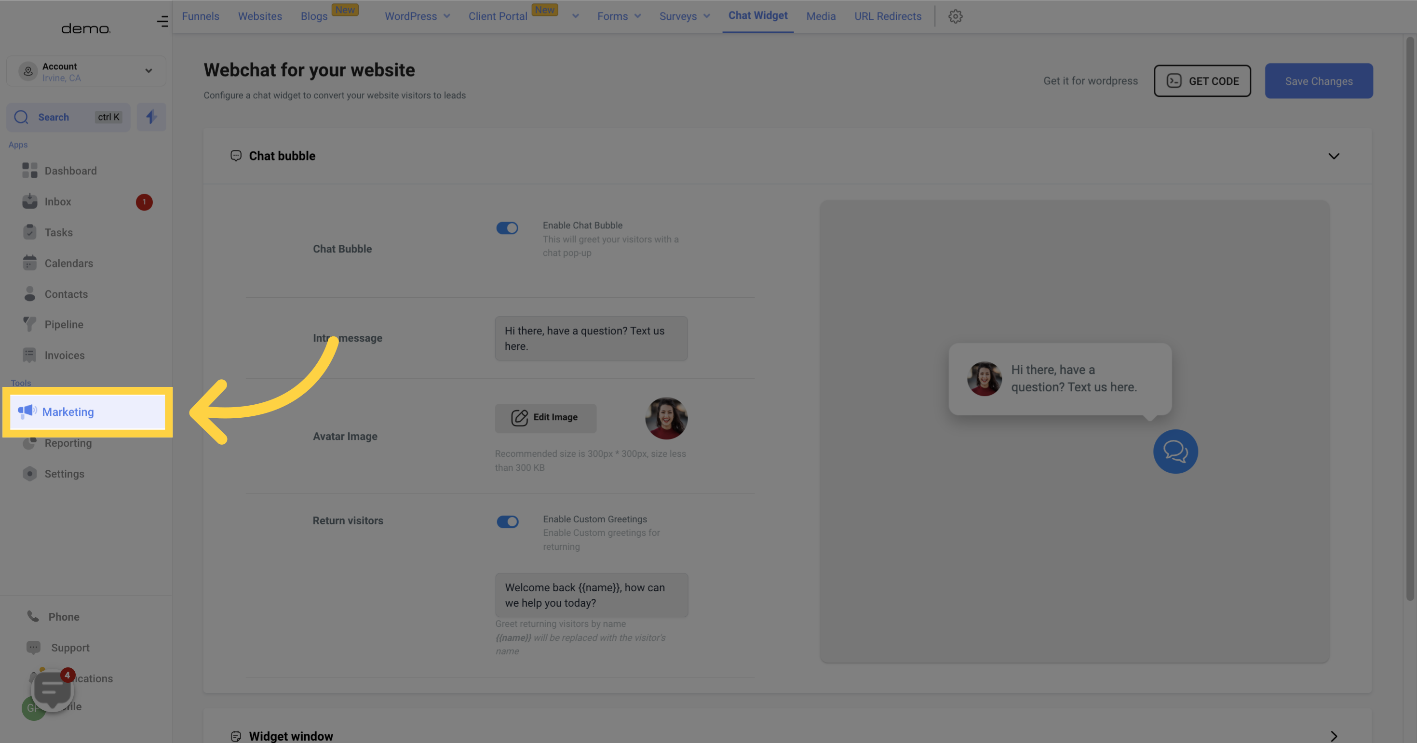Screen dimensions: 1417x743
Task: Open the settings gear in top navigation
Action: (955, 16)
